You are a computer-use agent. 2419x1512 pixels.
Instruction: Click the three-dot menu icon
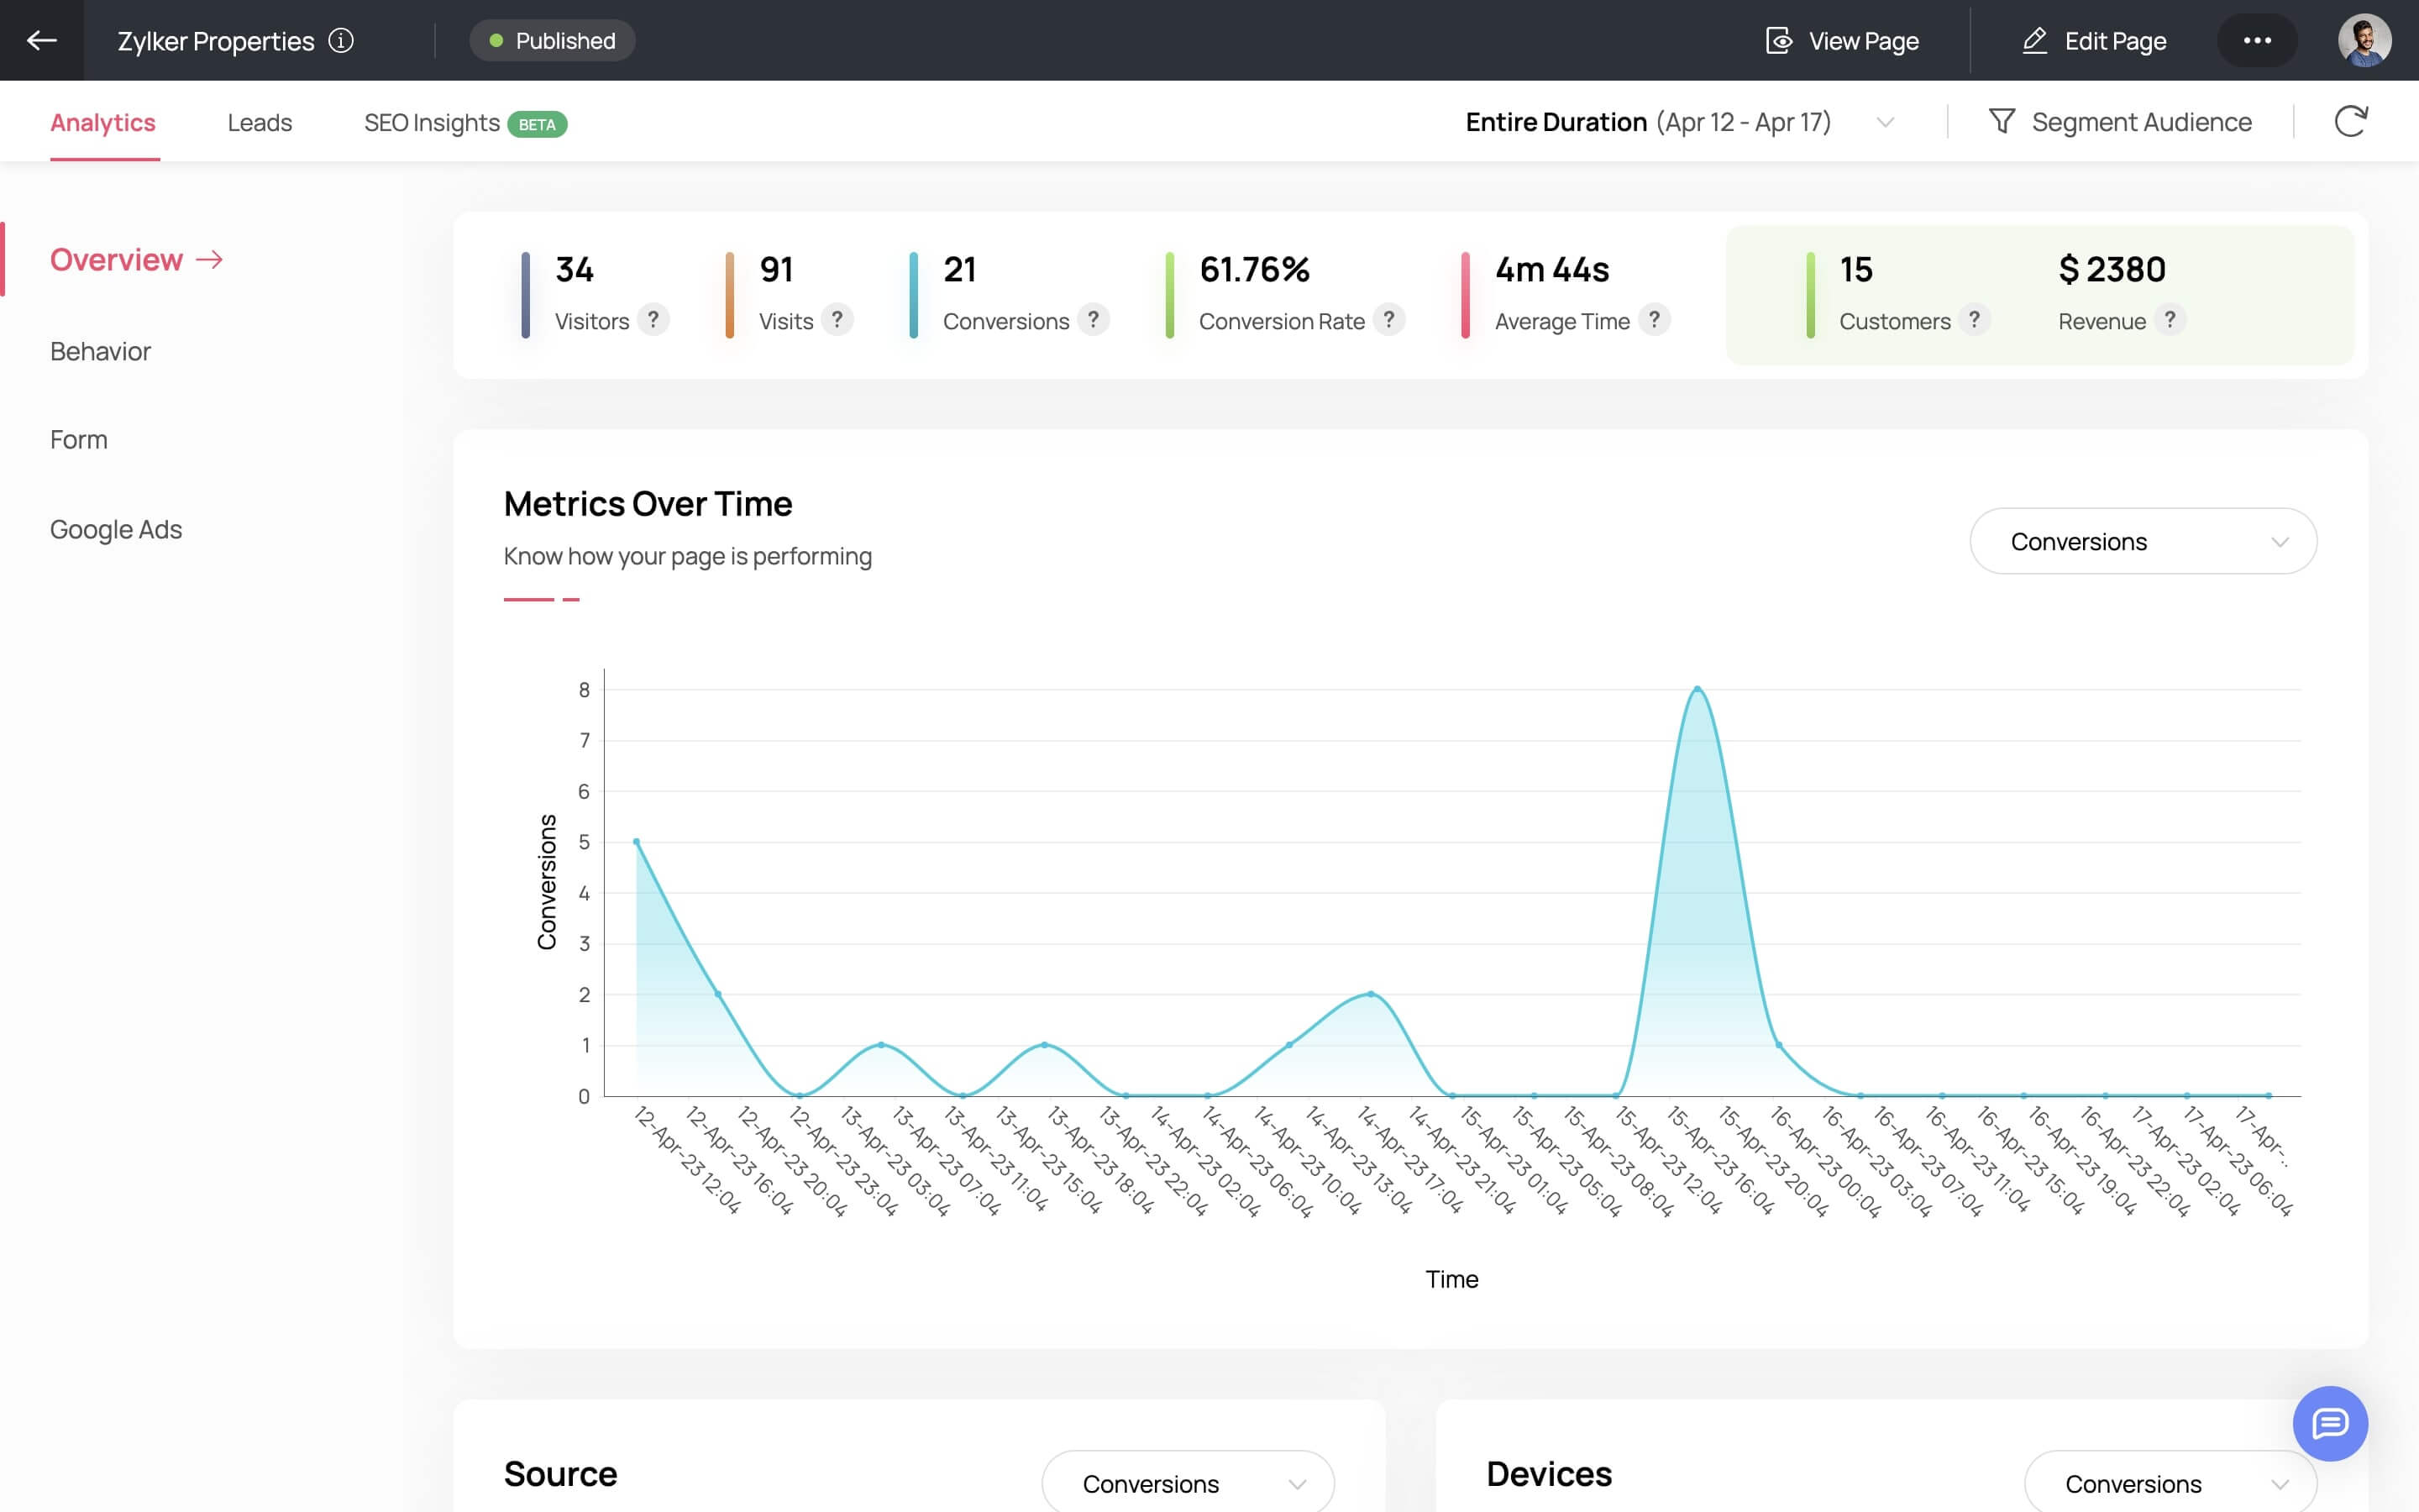point(2257,40)
